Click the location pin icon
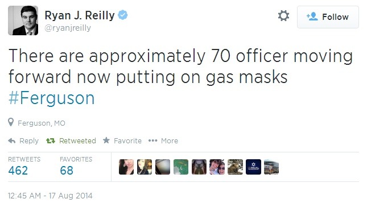Image resolution: width=367 pixels, height=207 pixels. 11,122
